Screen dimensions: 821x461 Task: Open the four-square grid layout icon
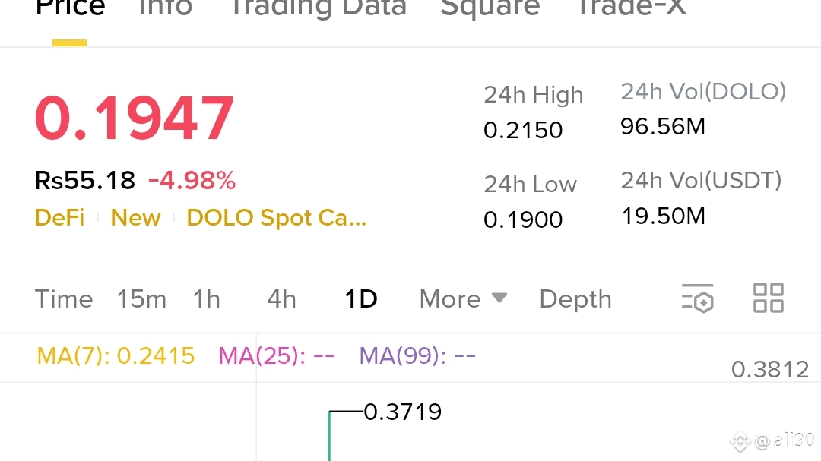(768, 298)
